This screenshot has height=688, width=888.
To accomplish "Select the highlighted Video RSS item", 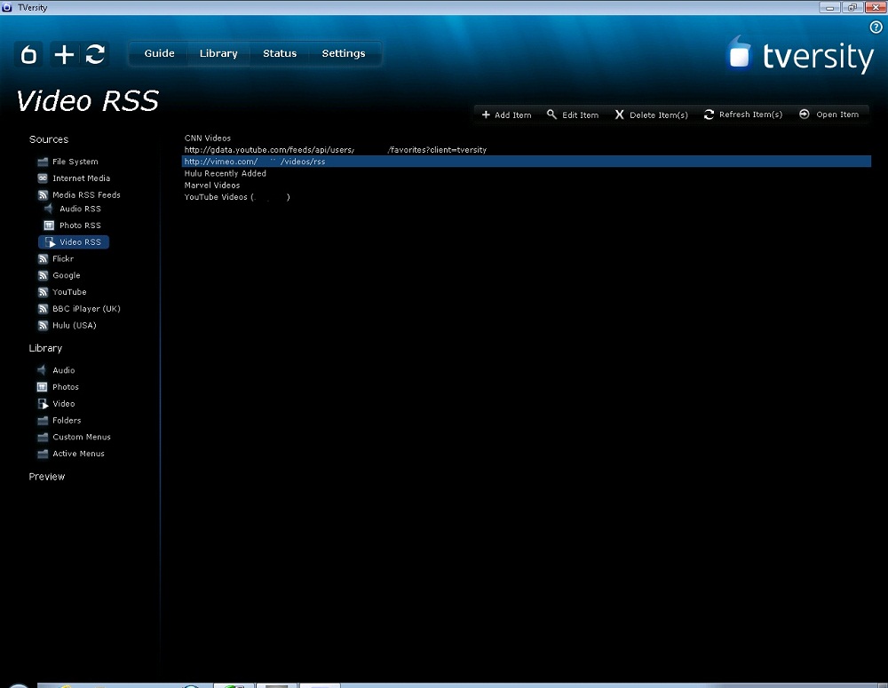I will pyautogui.click(x=74, y=242).
